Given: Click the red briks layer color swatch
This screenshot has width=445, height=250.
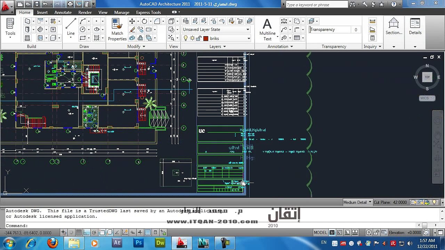Looking at the screenshot, I should point(206,38).
